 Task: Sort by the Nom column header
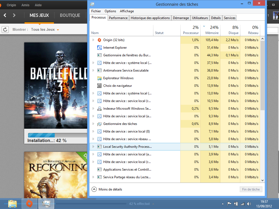pyautogui.click(x=121, y=30)
